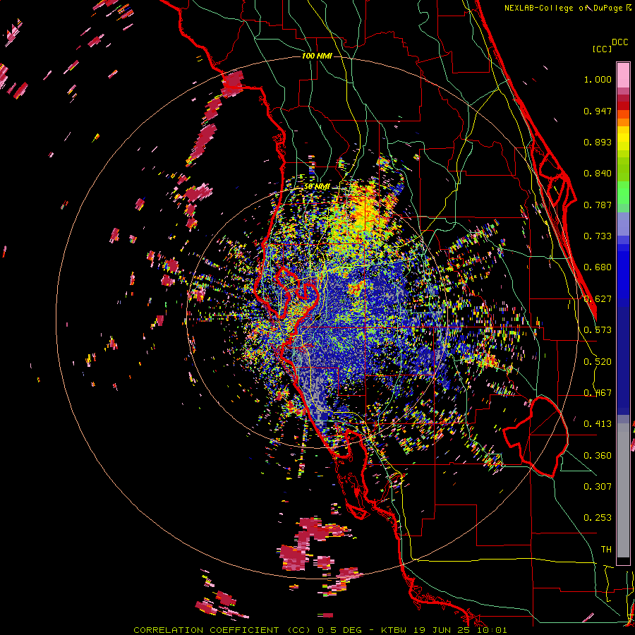Select the 0.787 legend value
635x635 pixels.
point(598,205)
